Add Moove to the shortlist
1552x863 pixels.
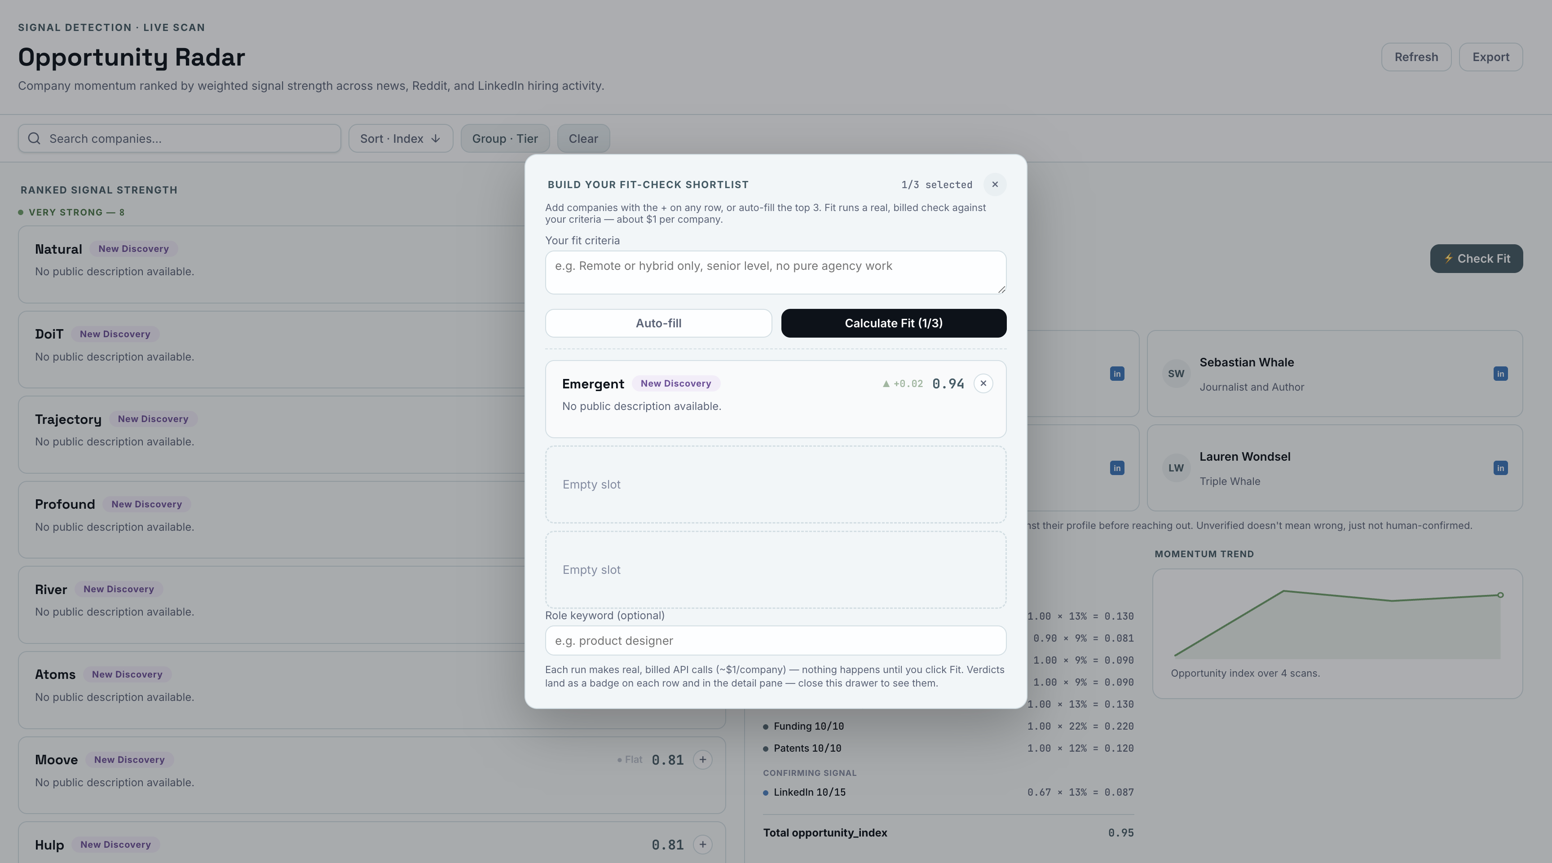[702, 759]
